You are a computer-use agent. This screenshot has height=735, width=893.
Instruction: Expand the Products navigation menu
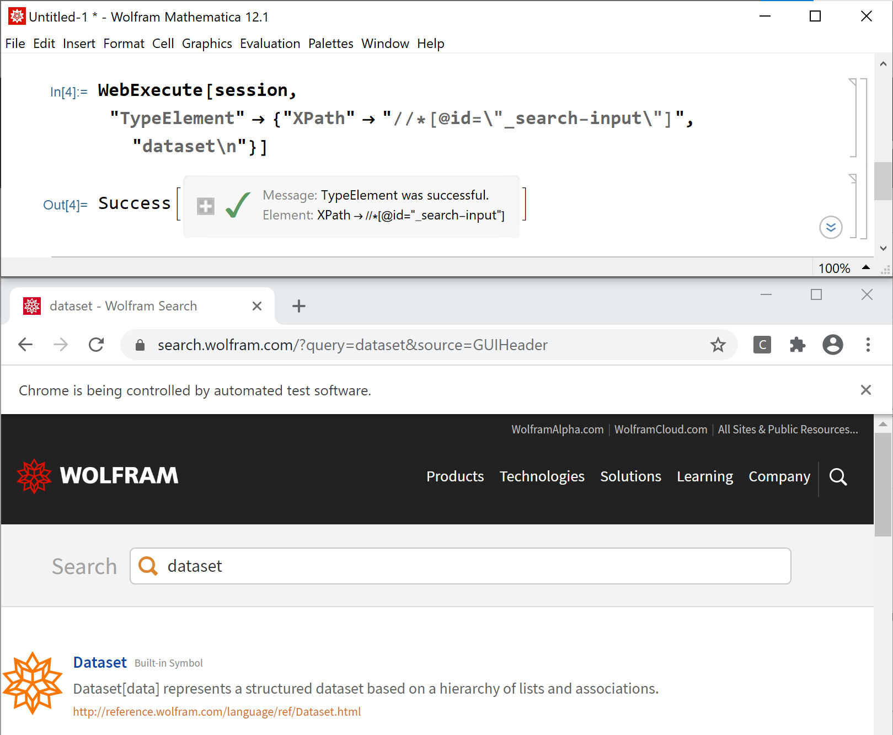pyautogui.click(x=454, y=476)
